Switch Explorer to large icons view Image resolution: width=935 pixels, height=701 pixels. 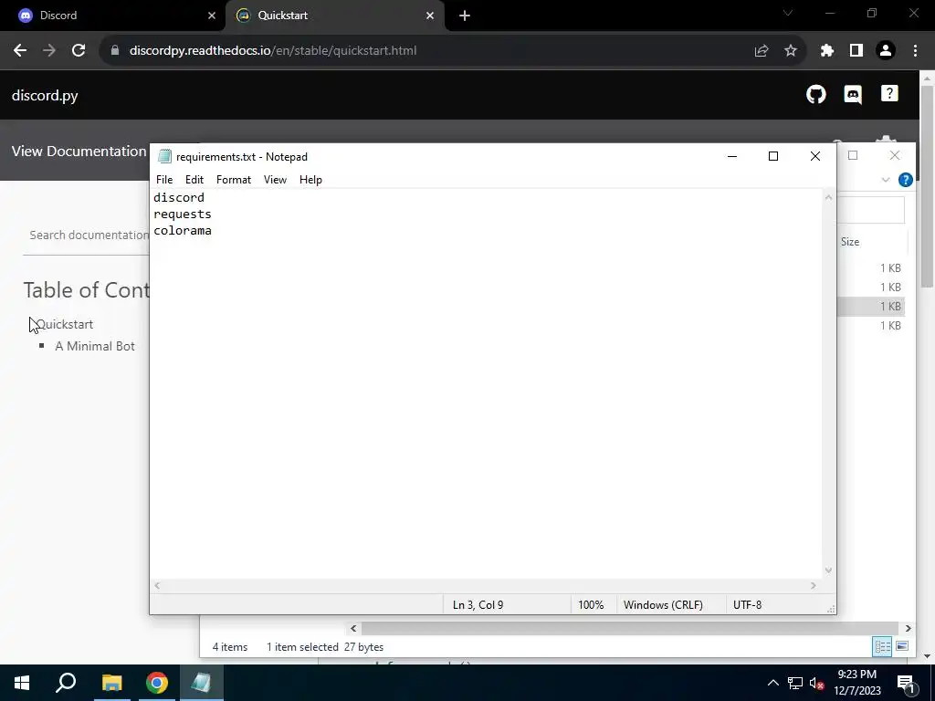tap(902, 646)
